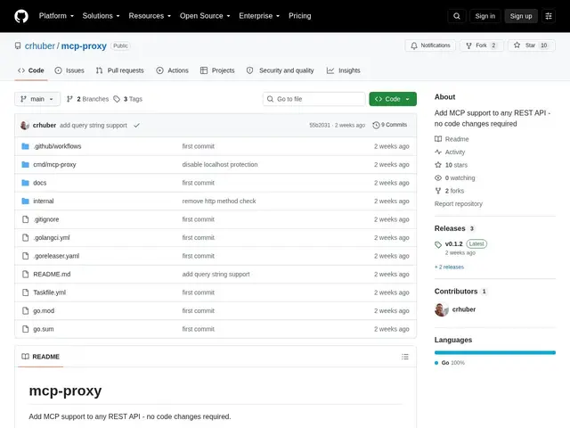The width and height of the screenshot is (570, 428).
Task: Expand the Resources menu
Action: click(150, 16)
